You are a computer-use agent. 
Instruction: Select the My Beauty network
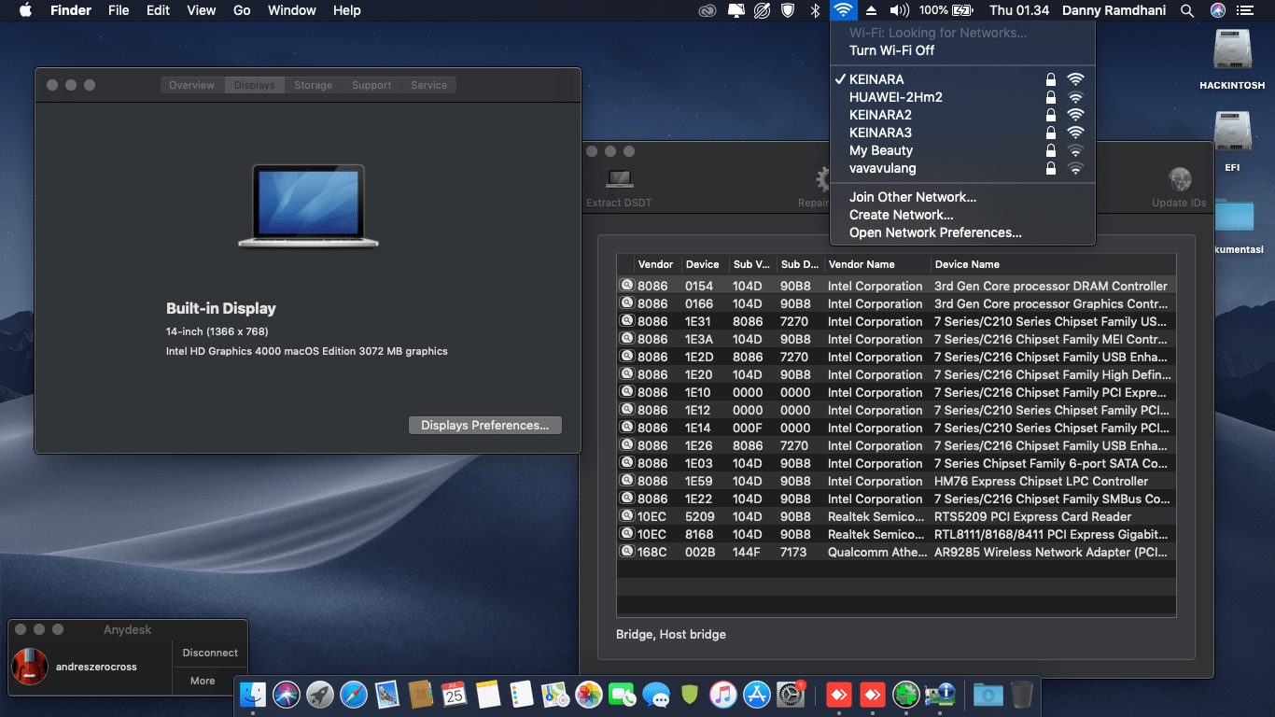pos(962,150)
